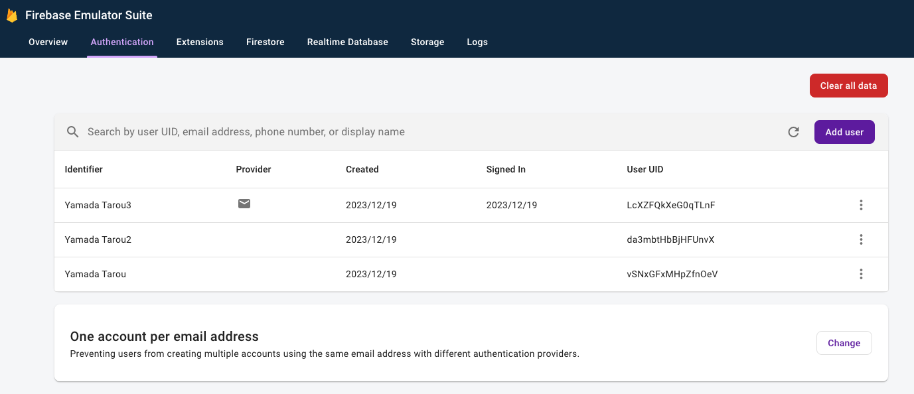Click the search magnifier icon
The image size is (914, 394).
coord(73,132)
